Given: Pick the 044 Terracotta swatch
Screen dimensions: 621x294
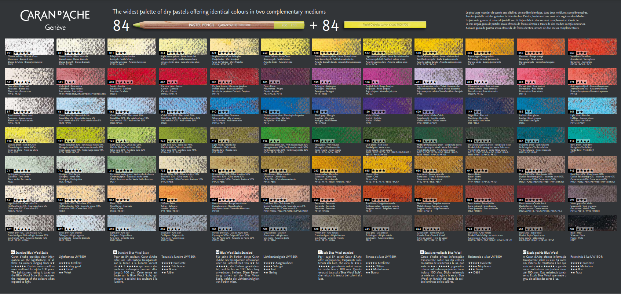Looking at the screenshot, I should pos(336,194).
